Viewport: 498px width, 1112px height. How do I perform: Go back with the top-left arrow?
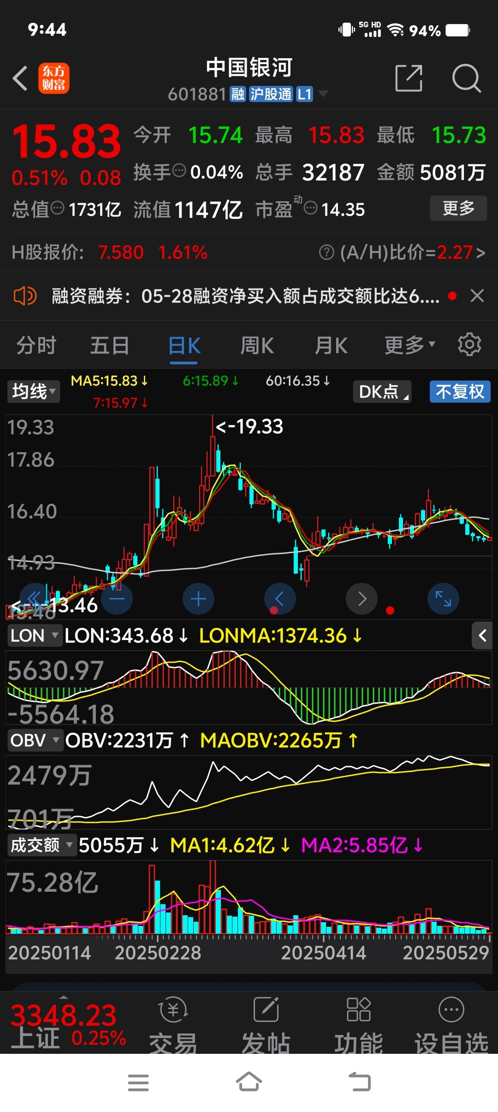[x=20, y=78]
